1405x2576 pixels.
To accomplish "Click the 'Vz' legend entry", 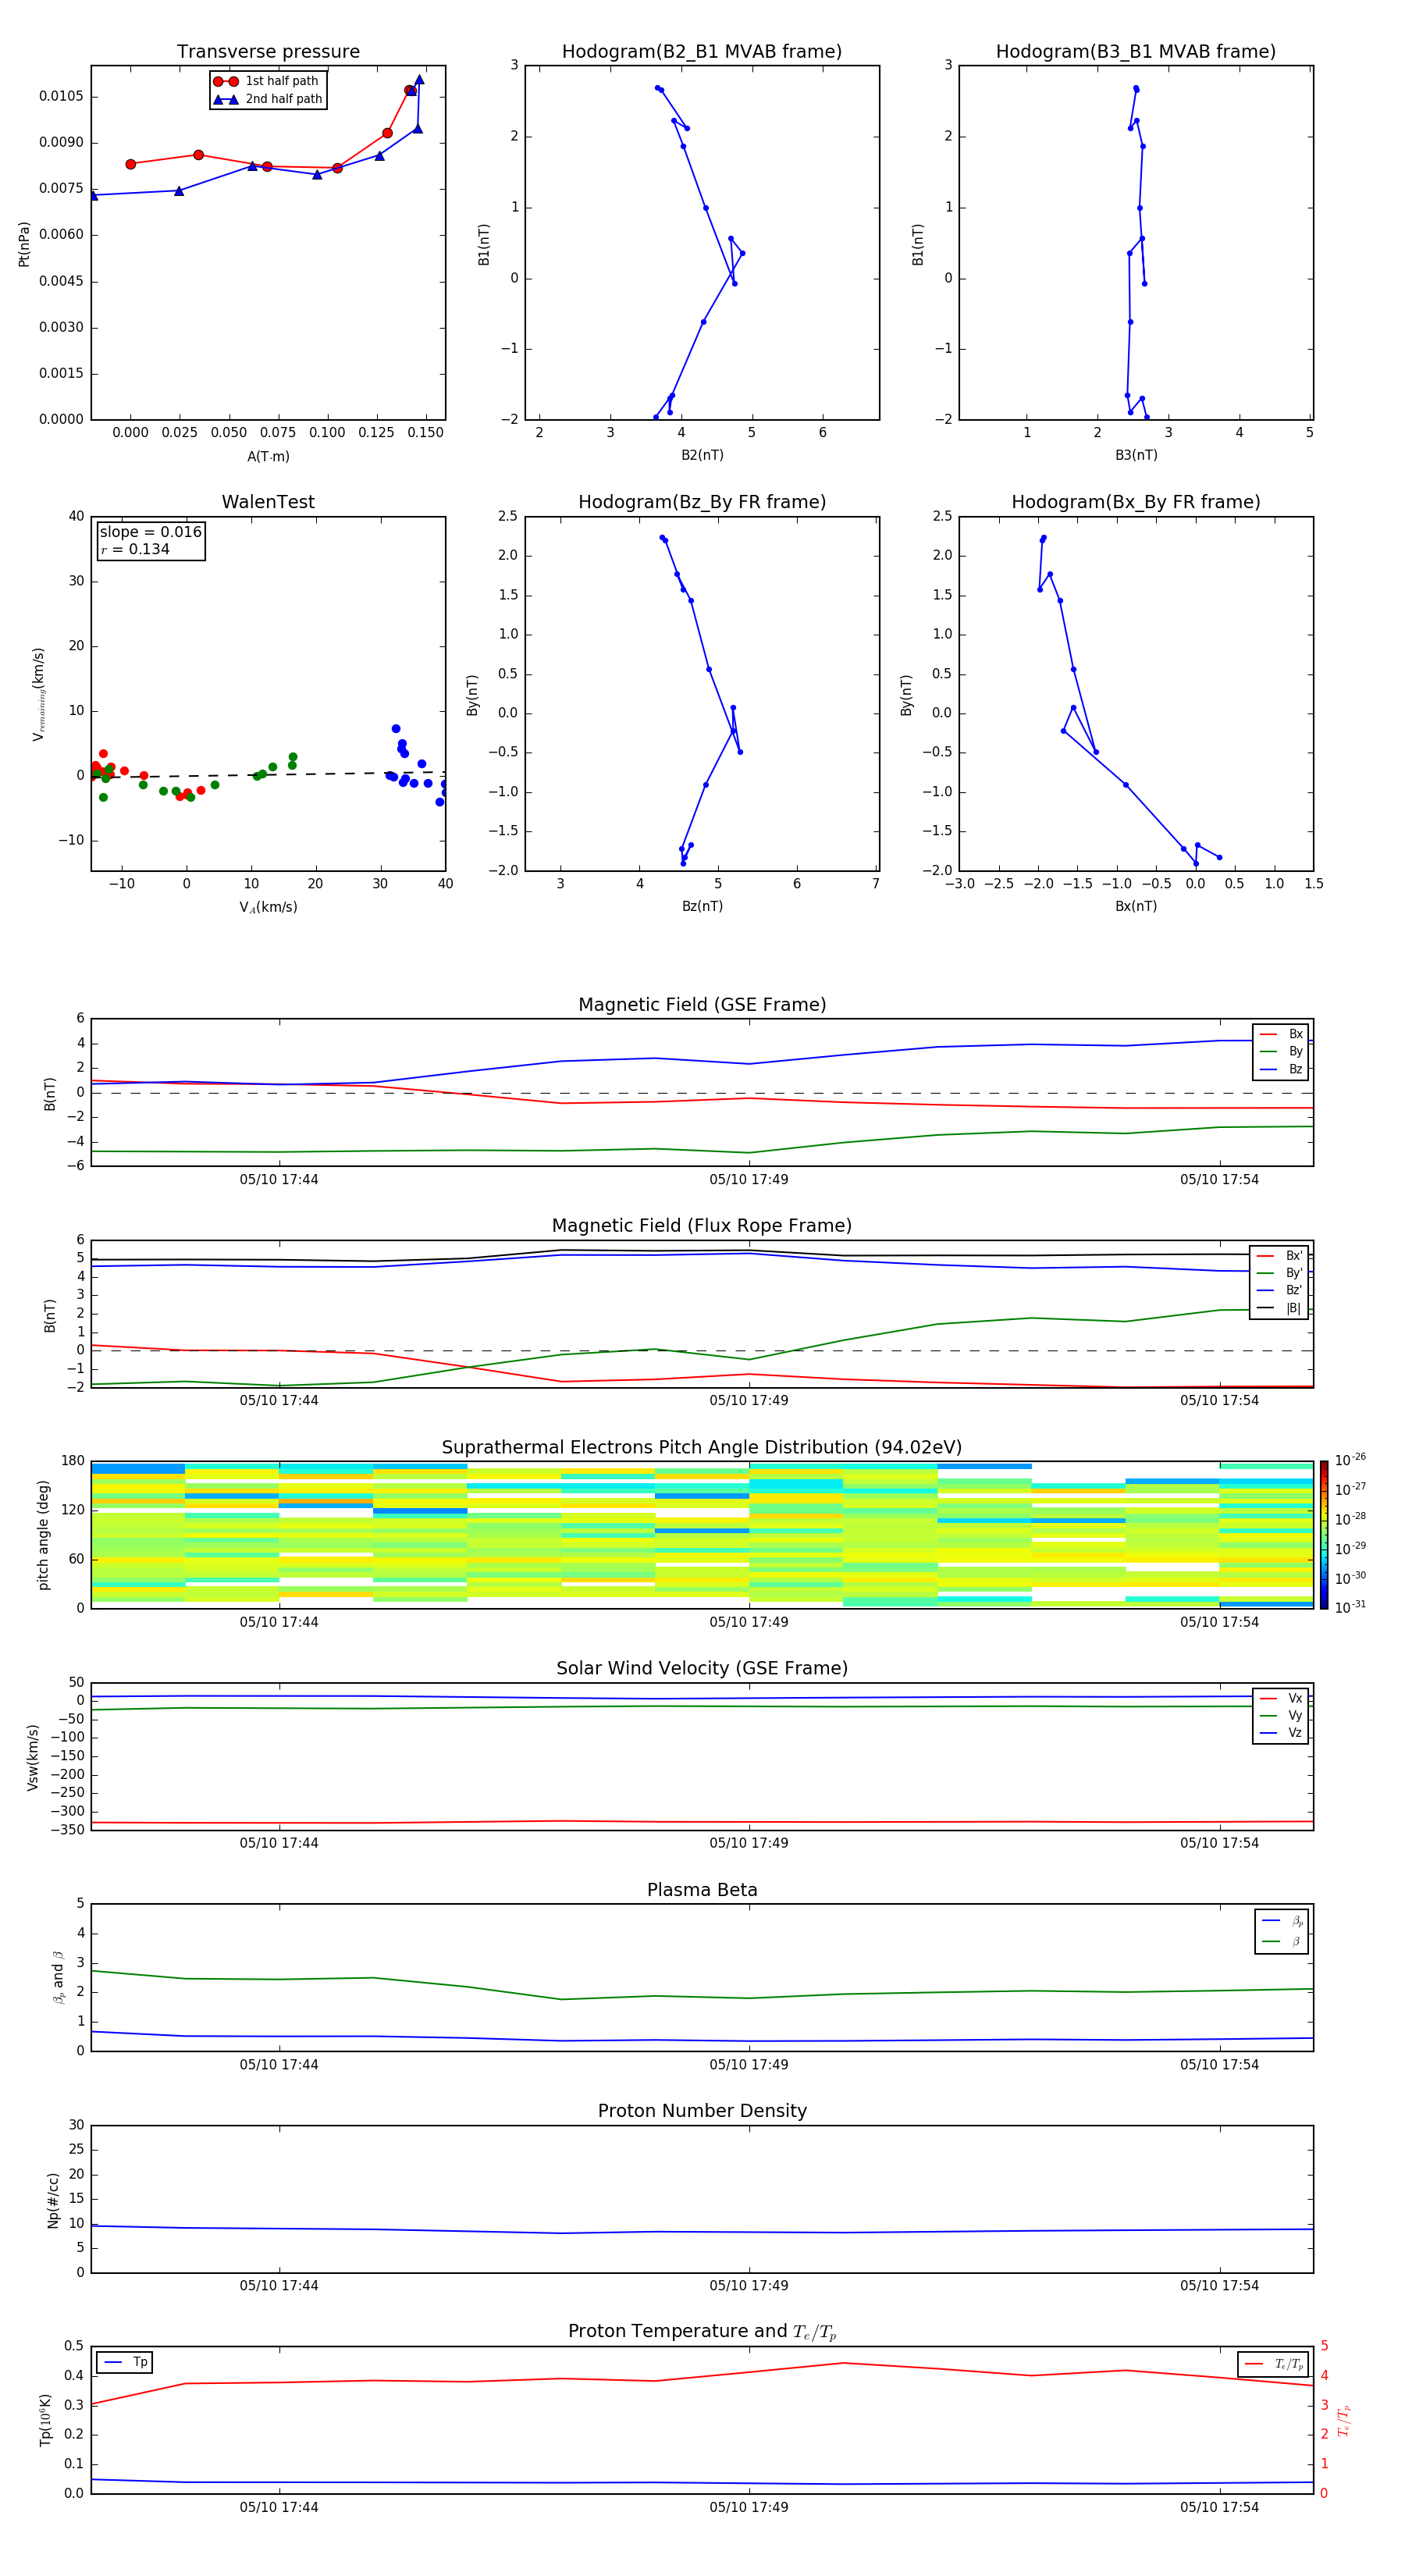I will [1281, 1733].
